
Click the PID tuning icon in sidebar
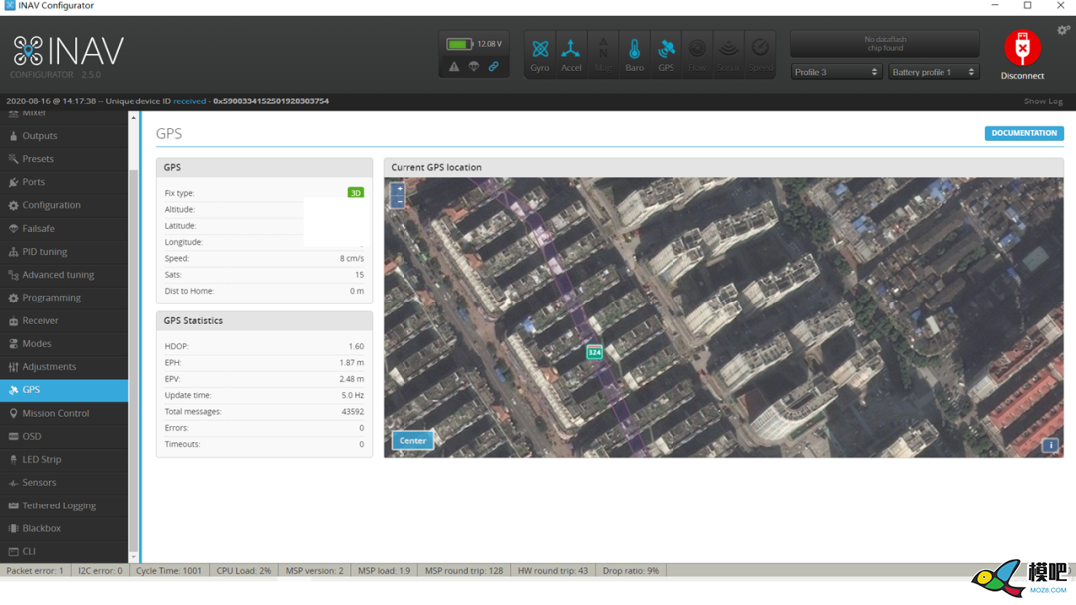[x=13, y=252]
